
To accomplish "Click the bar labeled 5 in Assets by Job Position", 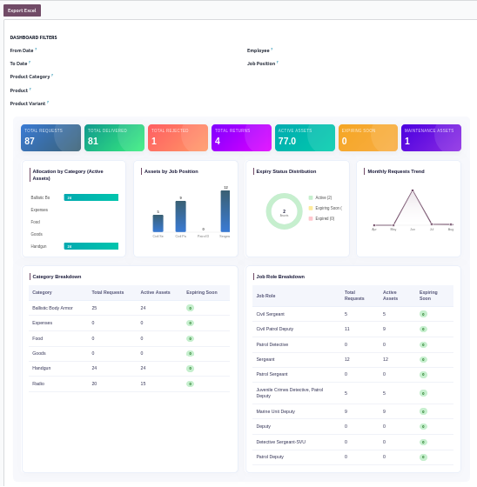I will coord(158,223).
